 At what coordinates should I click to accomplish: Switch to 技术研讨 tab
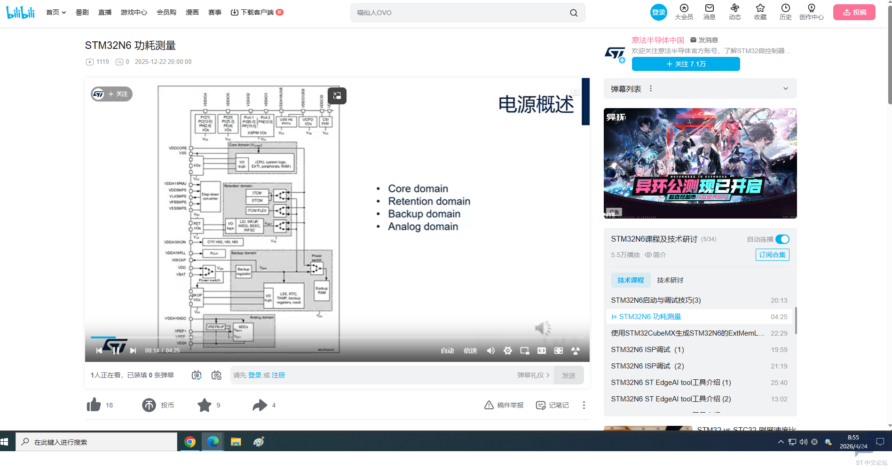pyautogui.click(x=670, y=280)
